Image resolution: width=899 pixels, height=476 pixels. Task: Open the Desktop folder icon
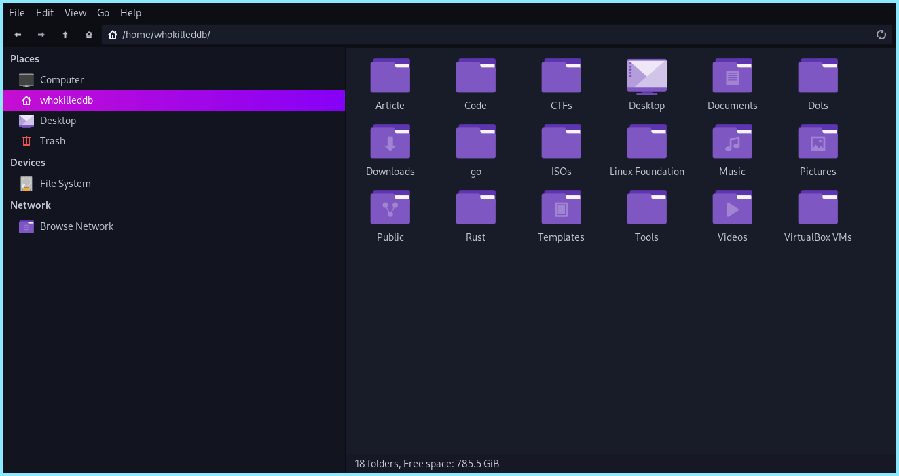646,75
